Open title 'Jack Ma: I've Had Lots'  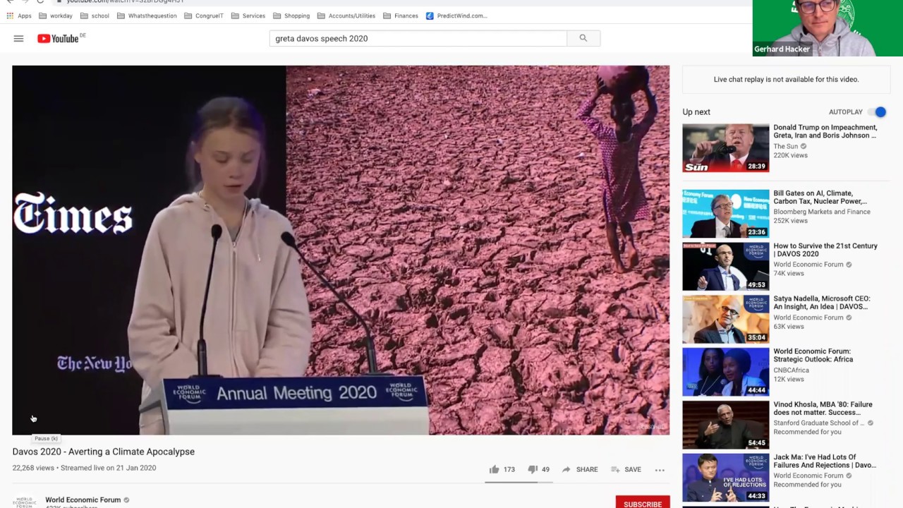(825, 461)
